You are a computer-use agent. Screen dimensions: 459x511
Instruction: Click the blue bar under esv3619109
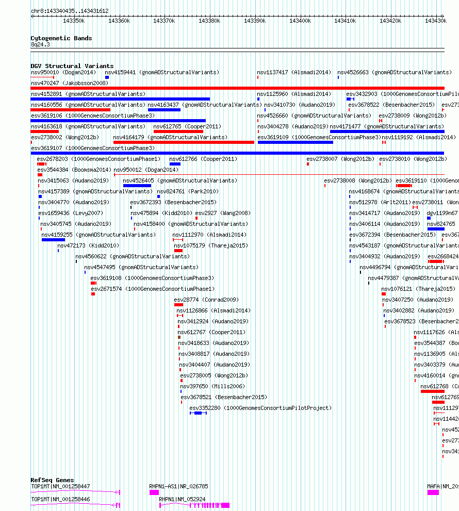pyautogui.click(x=296, y=142)
